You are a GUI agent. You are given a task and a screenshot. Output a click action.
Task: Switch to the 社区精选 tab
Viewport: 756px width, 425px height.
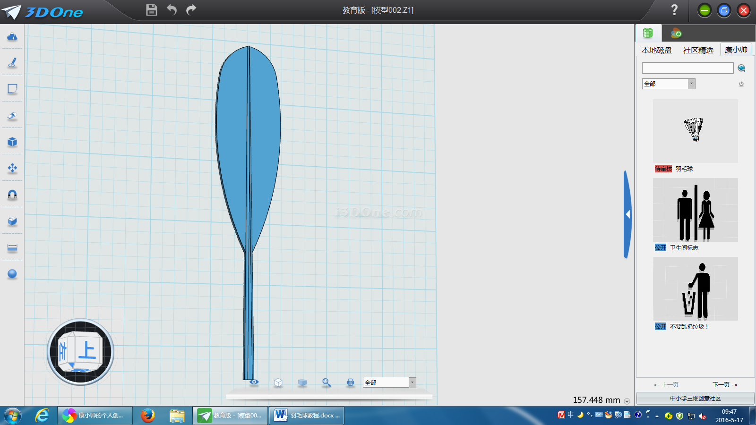(x=698, y=50)
